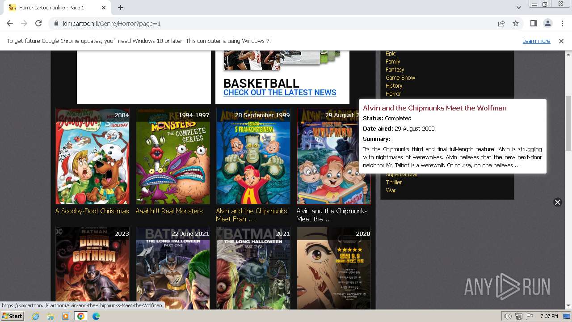Screen dimensions: 572x322
Task: Select the Epic genre
Action: [x=391, y=54]
